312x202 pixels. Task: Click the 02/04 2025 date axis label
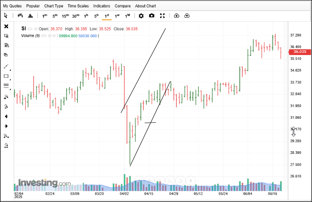19,195
